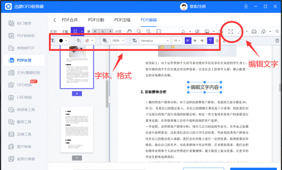Select the line drawing tool

pyautogui.click(x=239, y=32)
